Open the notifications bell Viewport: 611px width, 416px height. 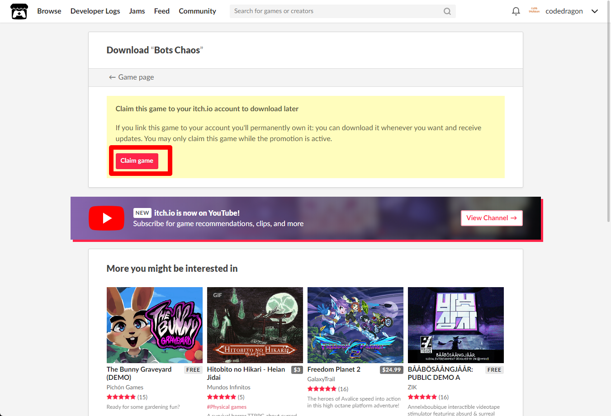[x=516, y=11]
